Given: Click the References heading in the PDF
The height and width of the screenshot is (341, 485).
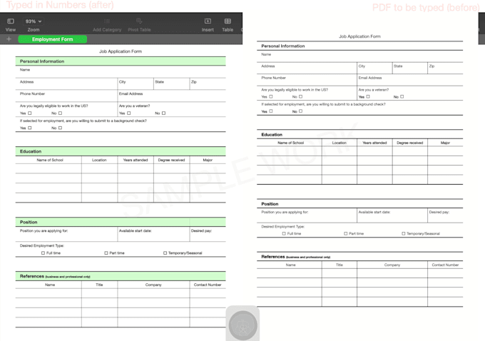Looking at the screenshot, I should (296, 257).
